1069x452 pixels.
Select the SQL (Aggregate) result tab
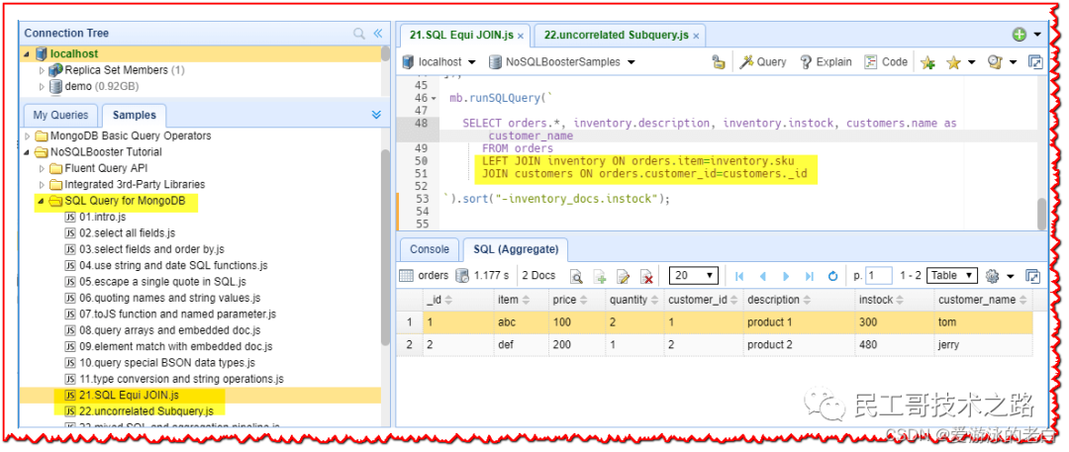coord(516,249)
